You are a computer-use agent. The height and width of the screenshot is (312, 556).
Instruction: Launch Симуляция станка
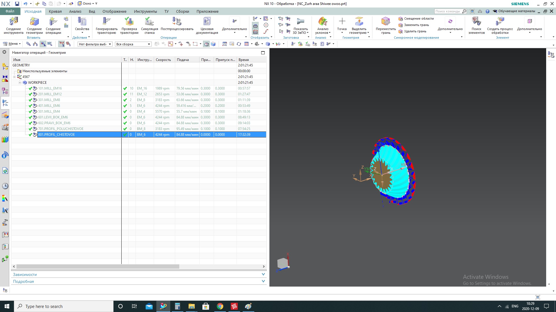(x=149, y=25)
